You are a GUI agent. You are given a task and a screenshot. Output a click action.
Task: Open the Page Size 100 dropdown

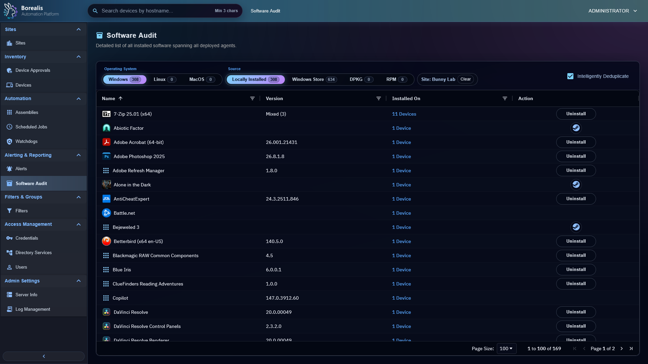pos(506,348)
